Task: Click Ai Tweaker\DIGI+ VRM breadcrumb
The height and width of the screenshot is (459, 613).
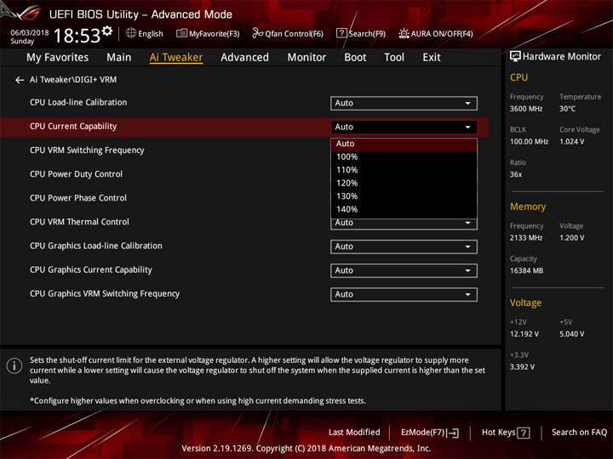Action: tap(73, 80)
